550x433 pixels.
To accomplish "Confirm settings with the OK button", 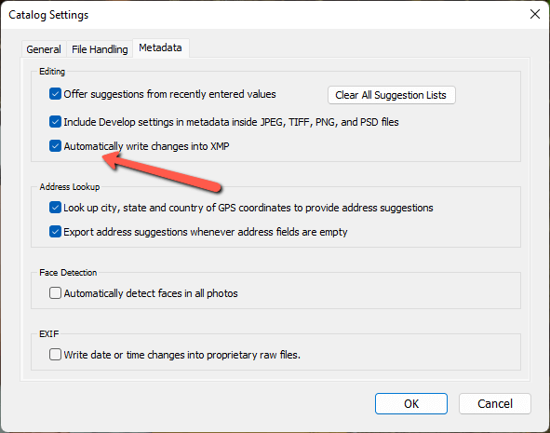I will pyautogui.click(x=411, y=403).
